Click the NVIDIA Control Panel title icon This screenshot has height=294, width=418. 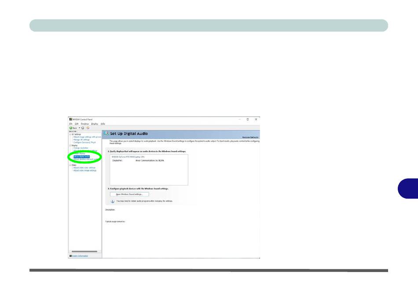click(x=71, y=119)
